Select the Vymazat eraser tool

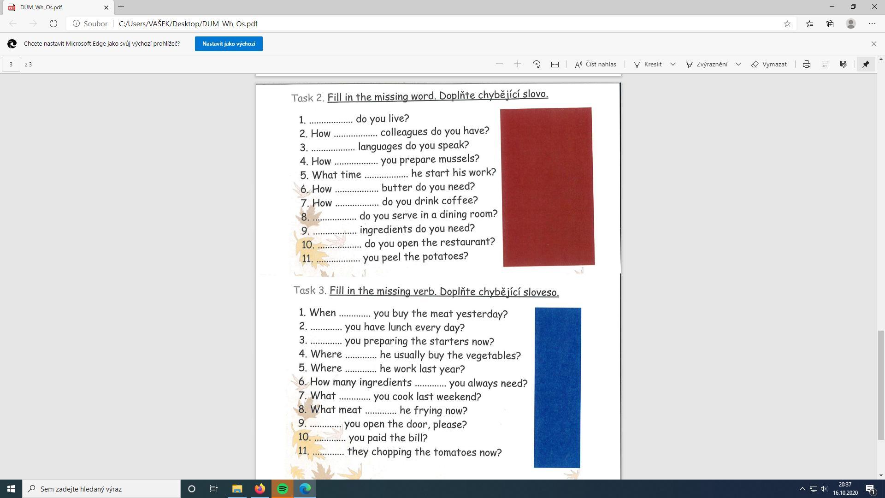(769, 64)
